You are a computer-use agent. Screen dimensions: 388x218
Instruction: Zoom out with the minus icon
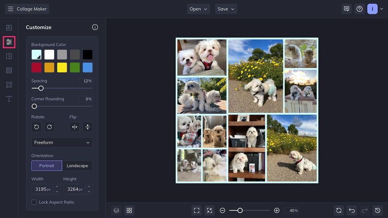(222, 210)
